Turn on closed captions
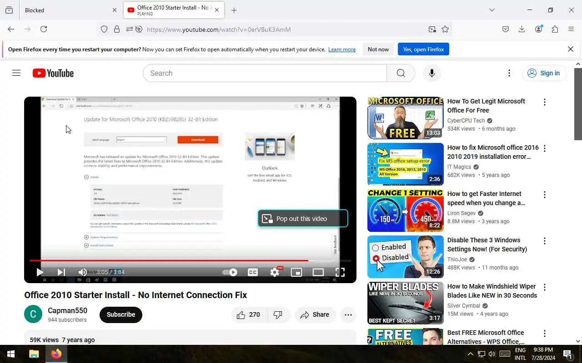 [x=253, y=272]
